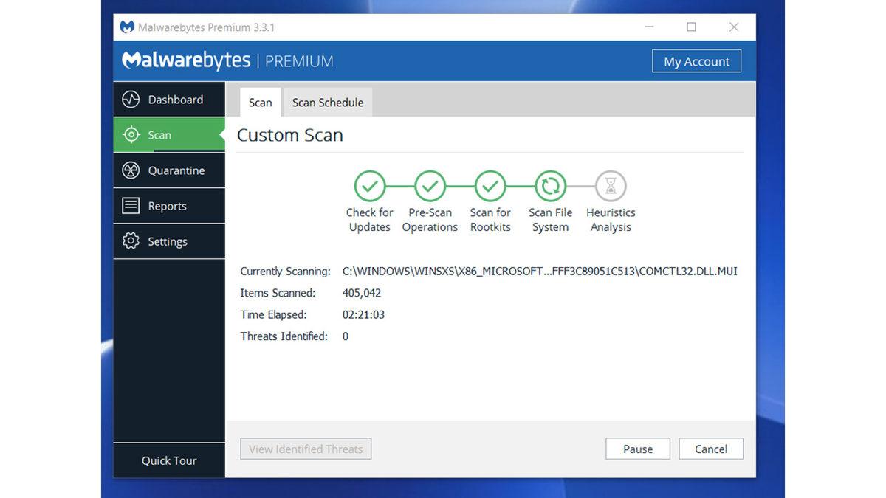Click the Pre-Scan Operations checkmark icon

coord(430,185)
